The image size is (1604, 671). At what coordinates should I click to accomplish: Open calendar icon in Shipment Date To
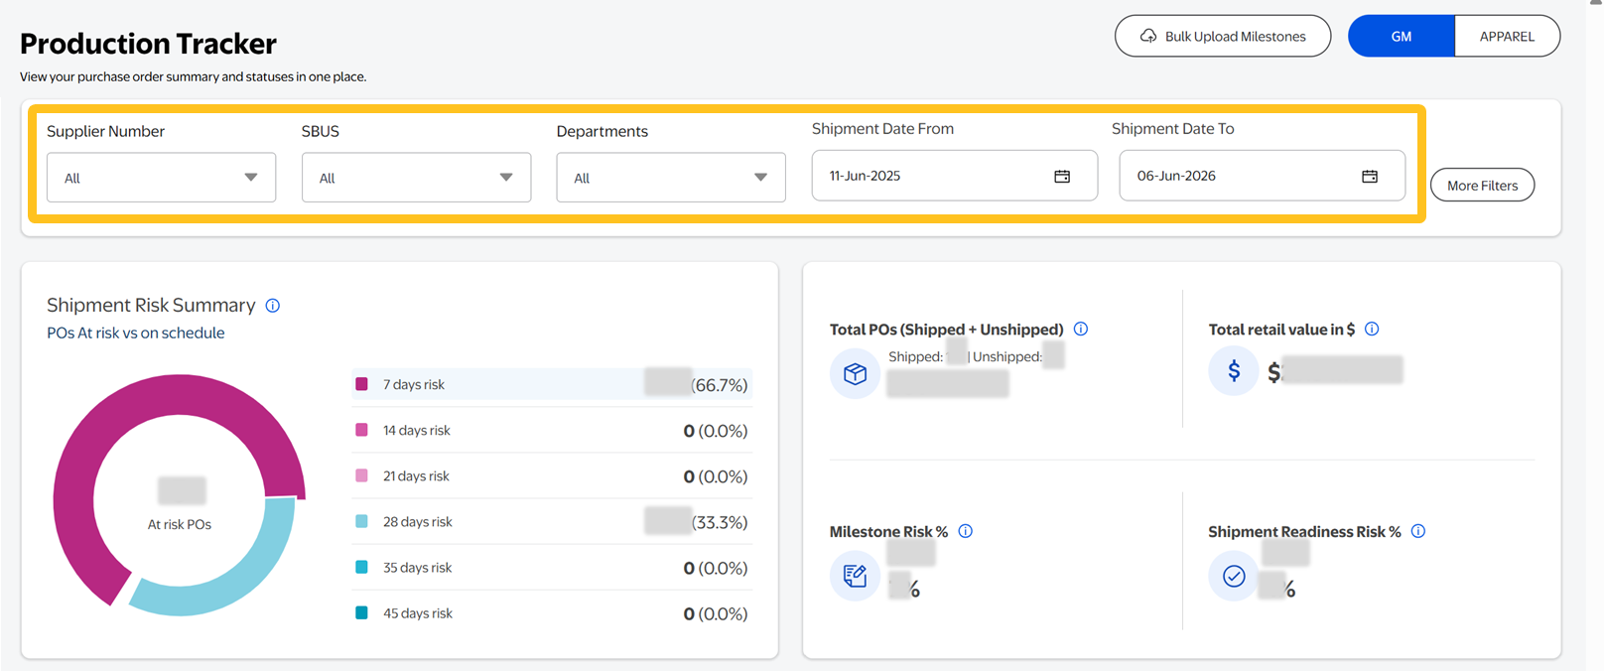(1370, 176)
